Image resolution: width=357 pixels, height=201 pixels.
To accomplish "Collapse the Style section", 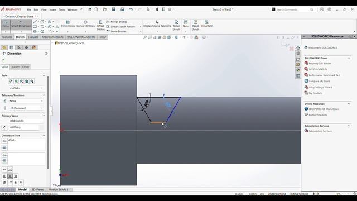I will [44, 75].
